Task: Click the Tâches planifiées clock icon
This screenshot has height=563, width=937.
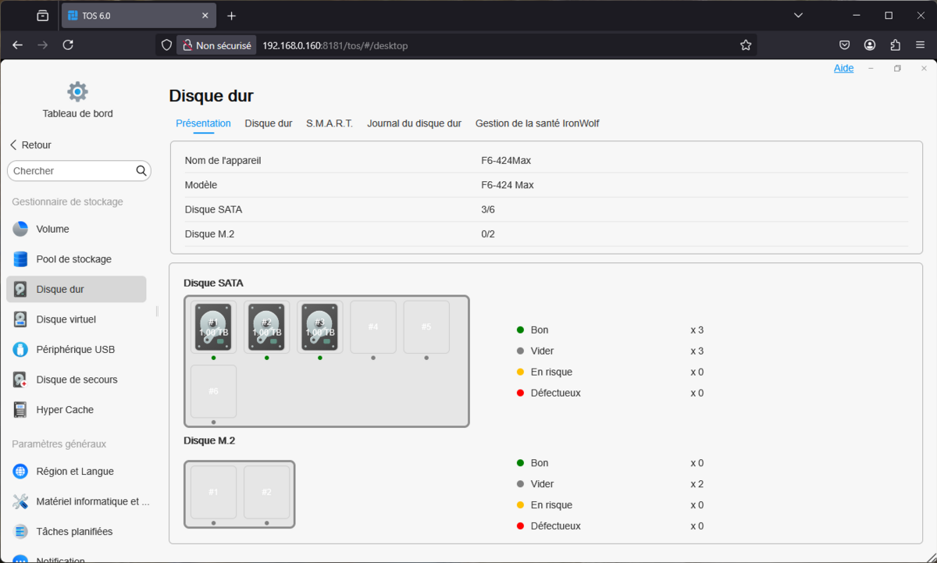Action: (20, 532)
